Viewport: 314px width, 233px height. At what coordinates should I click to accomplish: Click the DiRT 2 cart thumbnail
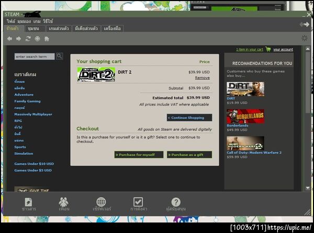pos(96,75)
